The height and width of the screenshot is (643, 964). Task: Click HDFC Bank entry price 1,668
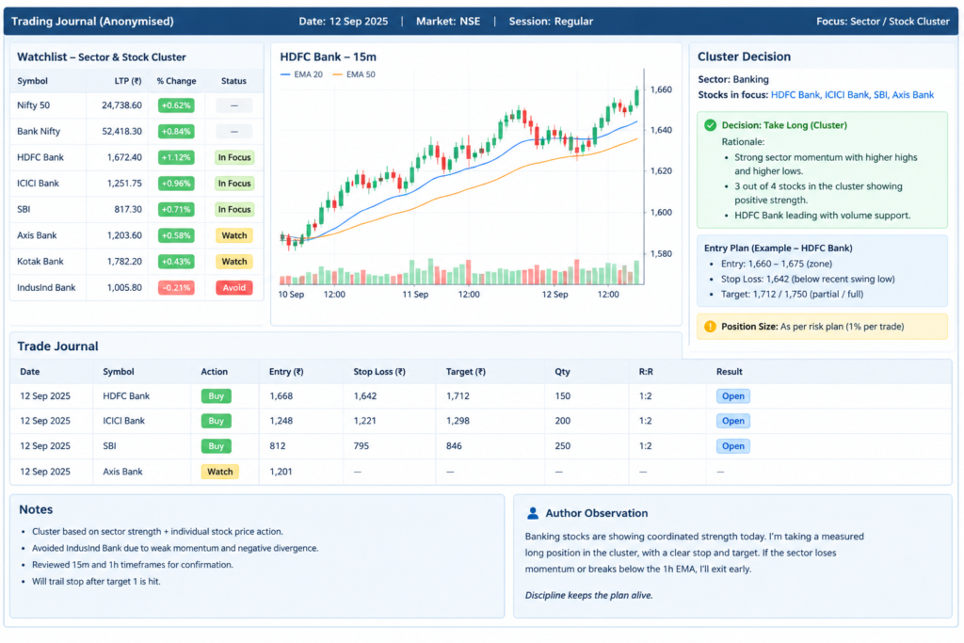(281, 396)
